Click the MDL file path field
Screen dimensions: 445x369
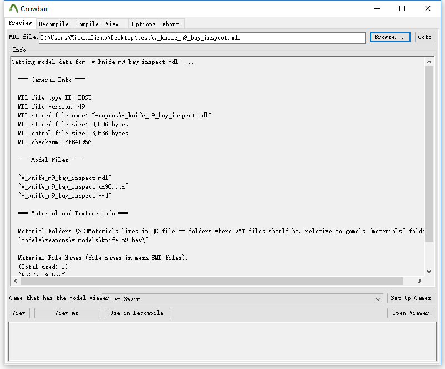click(x=202, y=38)
